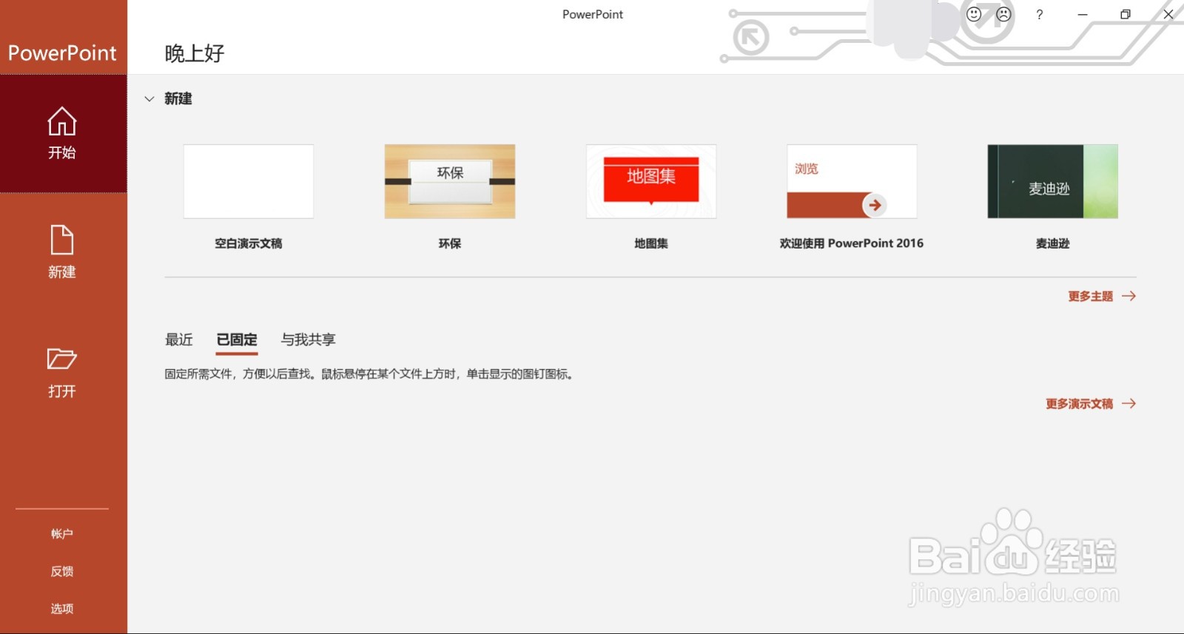Click the 新建 section heading text
The width and height of the screenshot is (1184, 634).
(178, 98)
